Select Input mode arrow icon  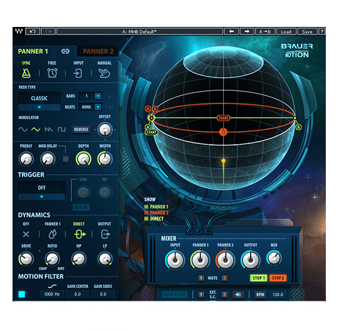[78, 73]
